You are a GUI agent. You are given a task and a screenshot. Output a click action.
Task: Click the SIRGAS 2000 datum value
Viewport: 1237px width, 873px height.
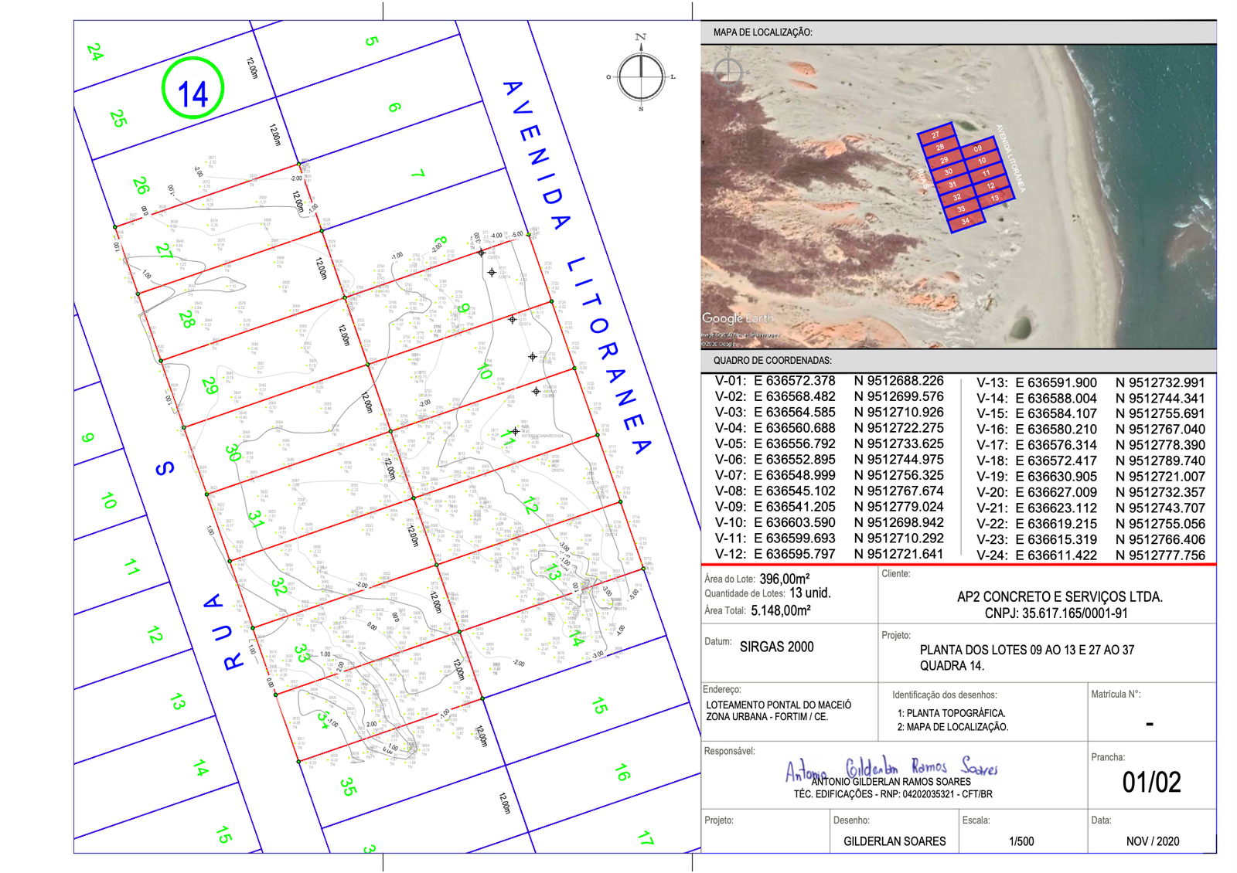776,647
